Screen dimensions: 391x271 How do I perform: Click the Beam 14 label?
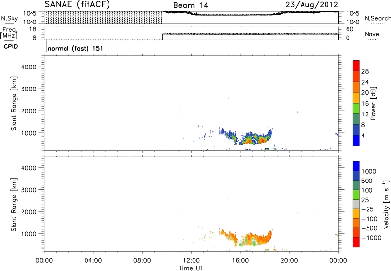(191, 5)
